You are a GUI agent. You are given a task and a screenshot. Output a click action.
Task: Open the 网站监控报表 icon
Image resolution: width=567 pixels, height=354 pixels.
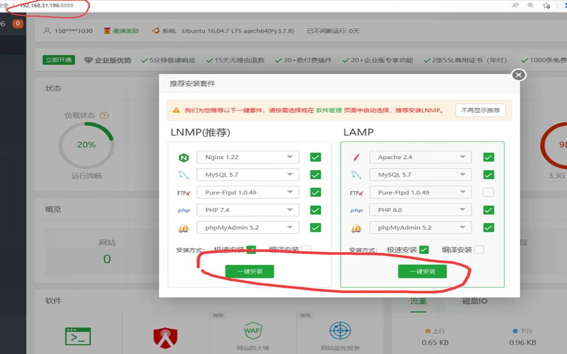point(340,331)
